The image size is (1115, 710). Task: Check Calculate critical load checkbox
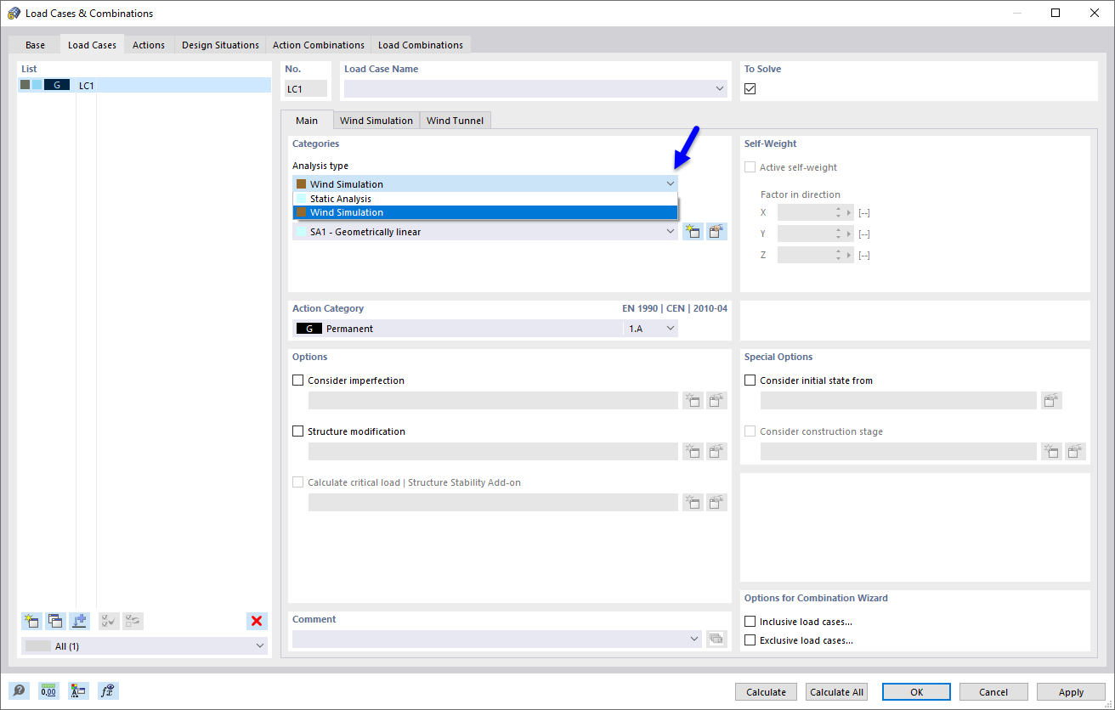(297, 482)
